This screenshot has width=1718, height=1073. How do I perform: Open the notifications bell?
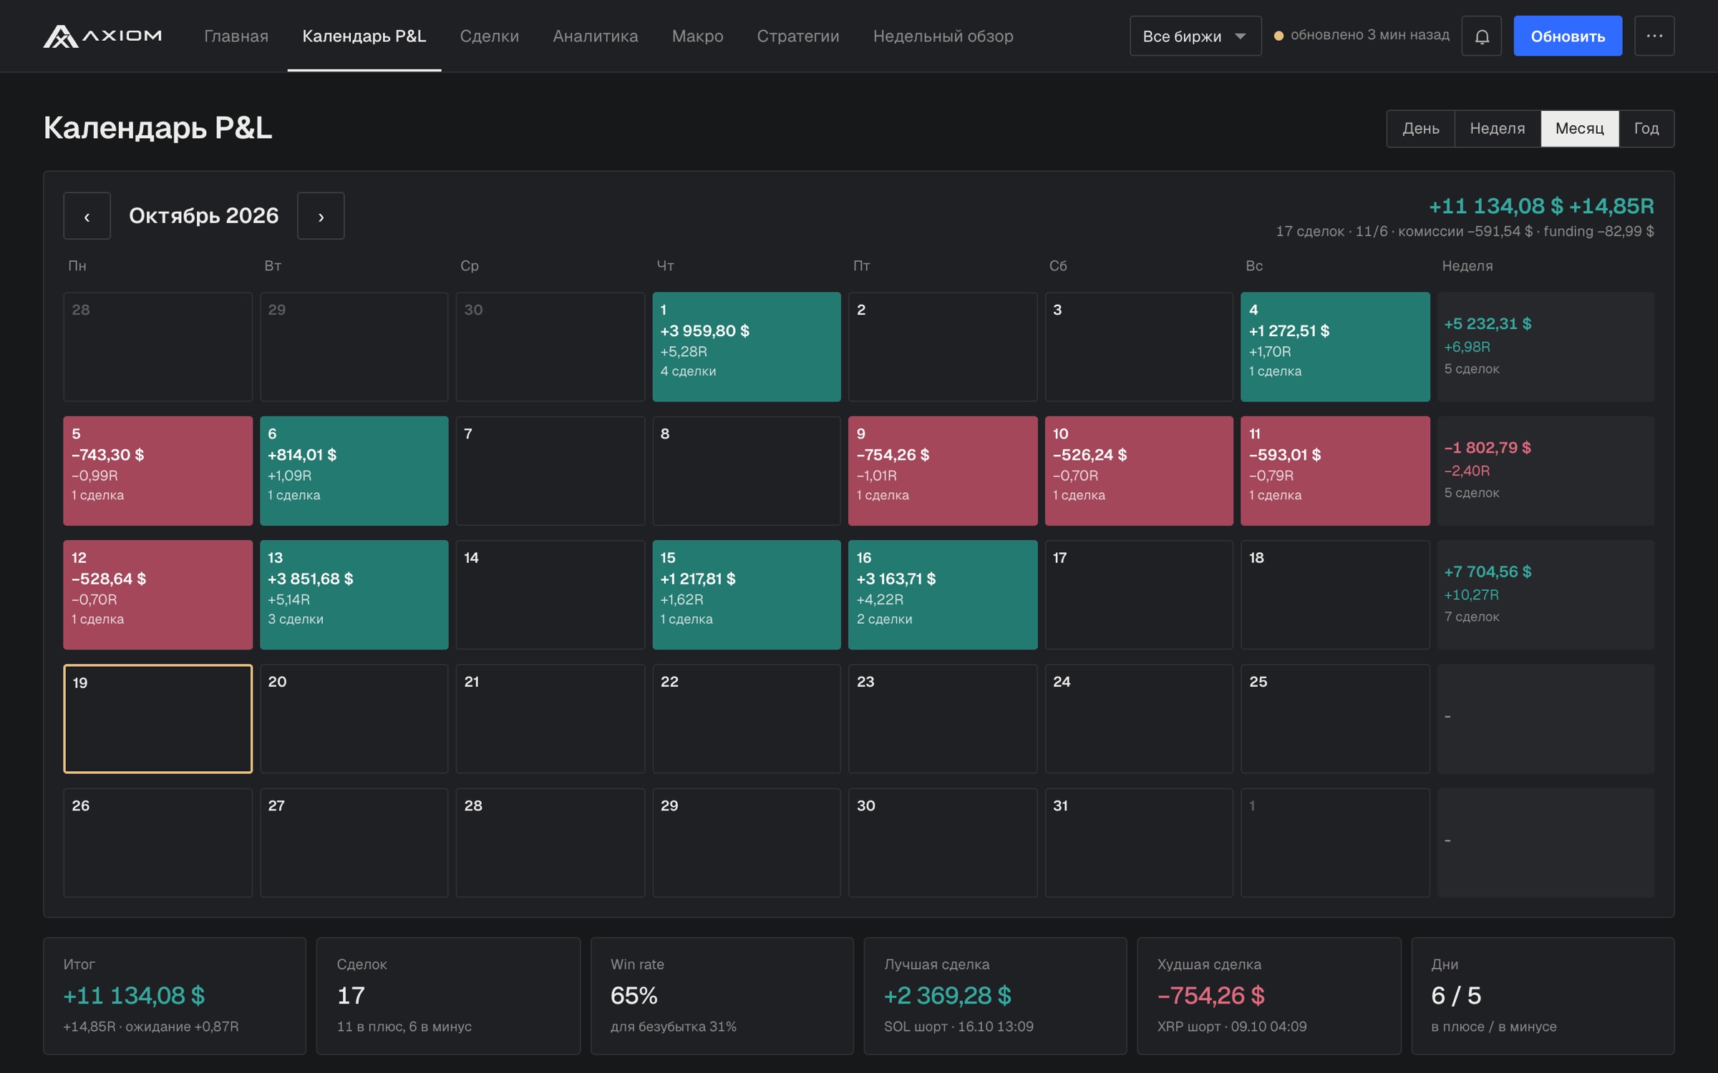tap(1482, 36)
